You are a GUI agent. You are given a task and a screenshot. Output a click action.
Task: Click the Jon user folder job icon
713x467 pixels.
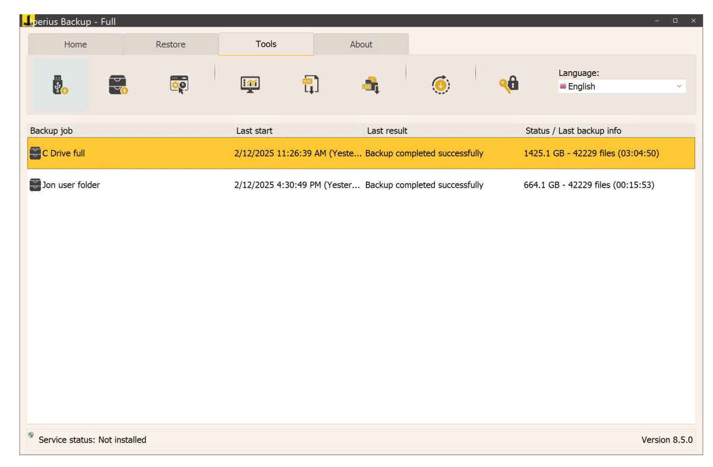tap(35, 185)
